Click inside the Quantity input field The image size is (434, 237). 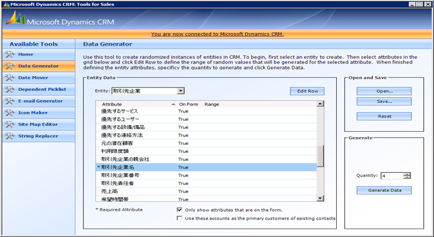click(x=392, y=176)
